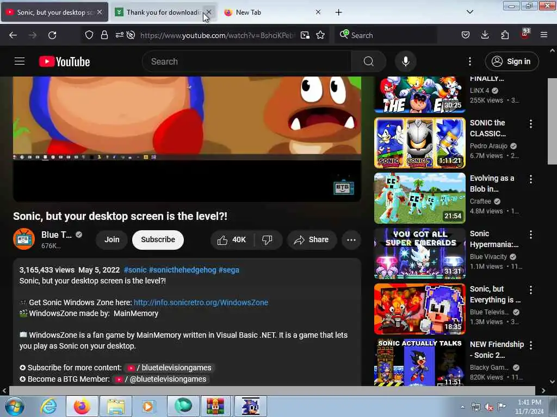The height and width of the screenshot is (417, 557).
Task: Switch to Thank you for downloading tab
Action: click(x=163, y=12)
